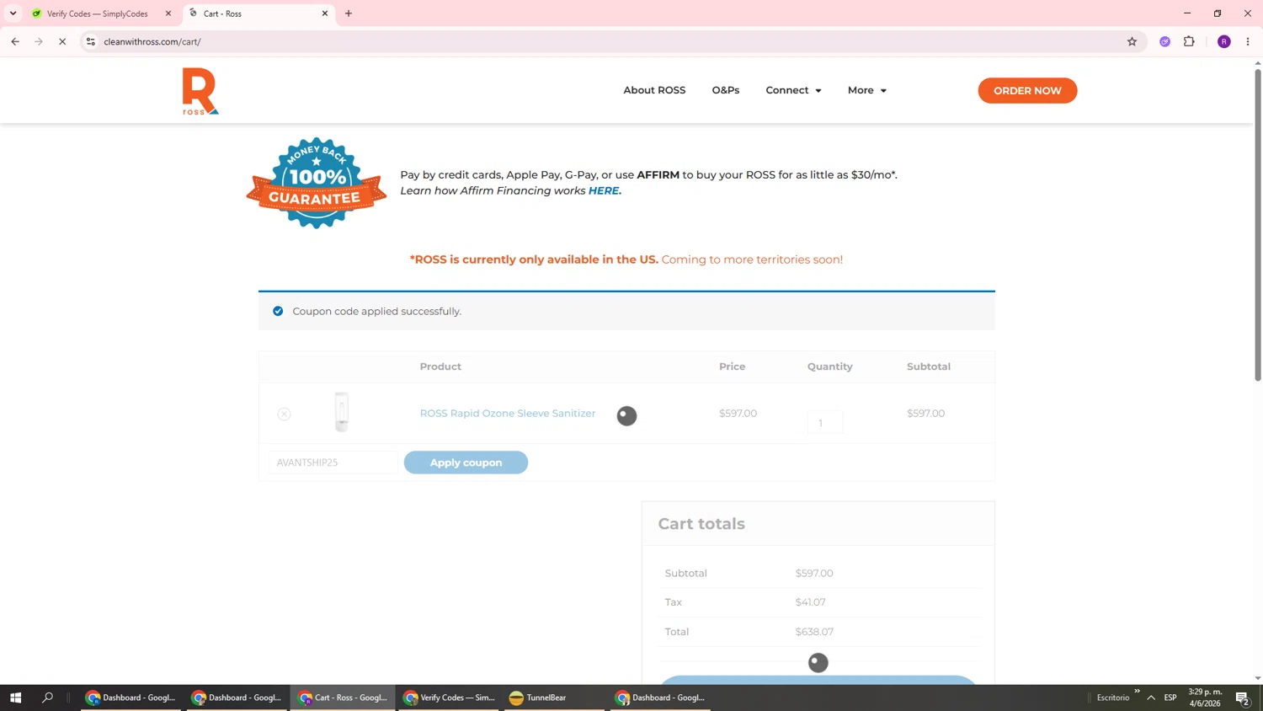Open the notification center icon

(1243, 698)
